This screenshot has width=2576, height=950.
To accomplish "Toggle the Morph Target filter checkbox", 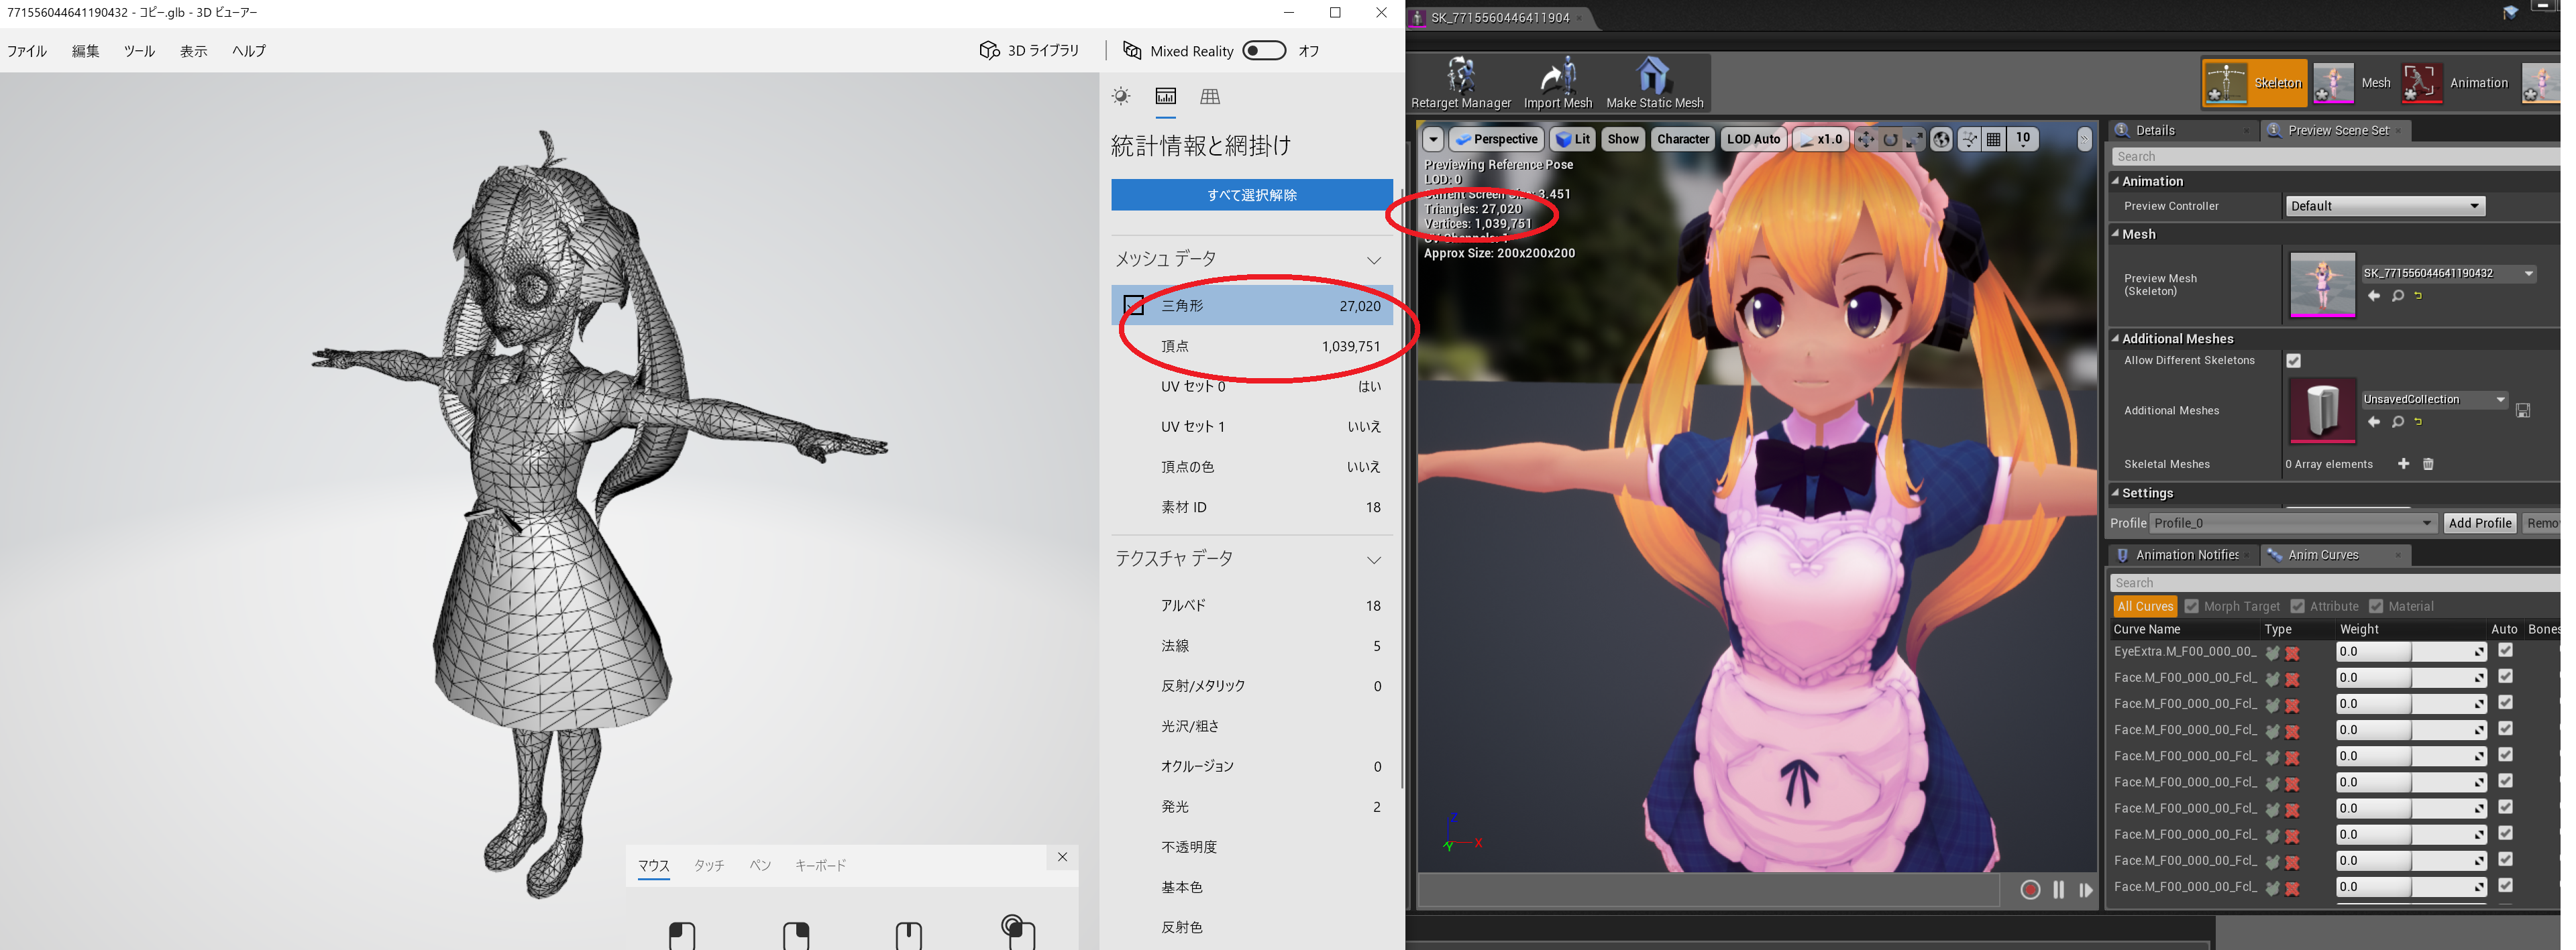I will click(x=2191, y=606).
